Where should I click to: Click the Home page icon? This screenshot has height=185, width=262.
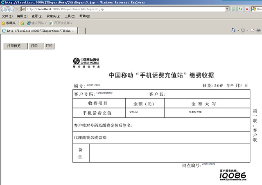click(x=233, y=30)
